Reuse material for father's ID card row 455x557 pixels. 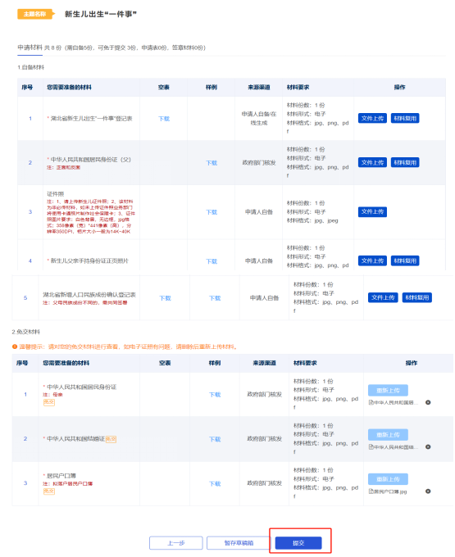coord(405,163)
